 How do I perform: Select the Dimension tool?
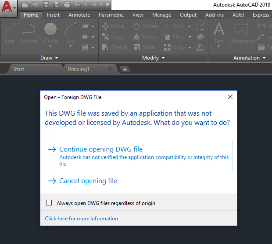[x=242, y=33]
